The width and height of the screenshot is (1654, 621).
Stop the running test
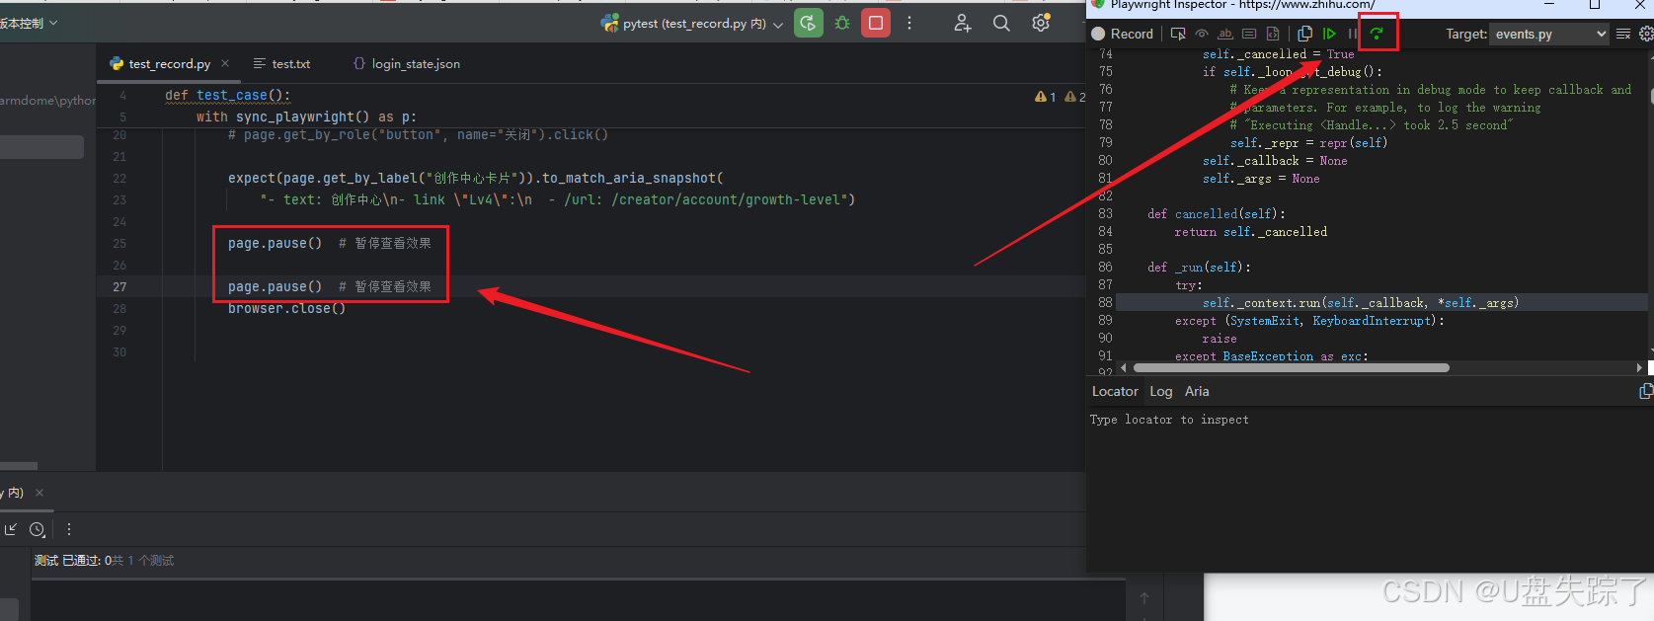[876, 23]
